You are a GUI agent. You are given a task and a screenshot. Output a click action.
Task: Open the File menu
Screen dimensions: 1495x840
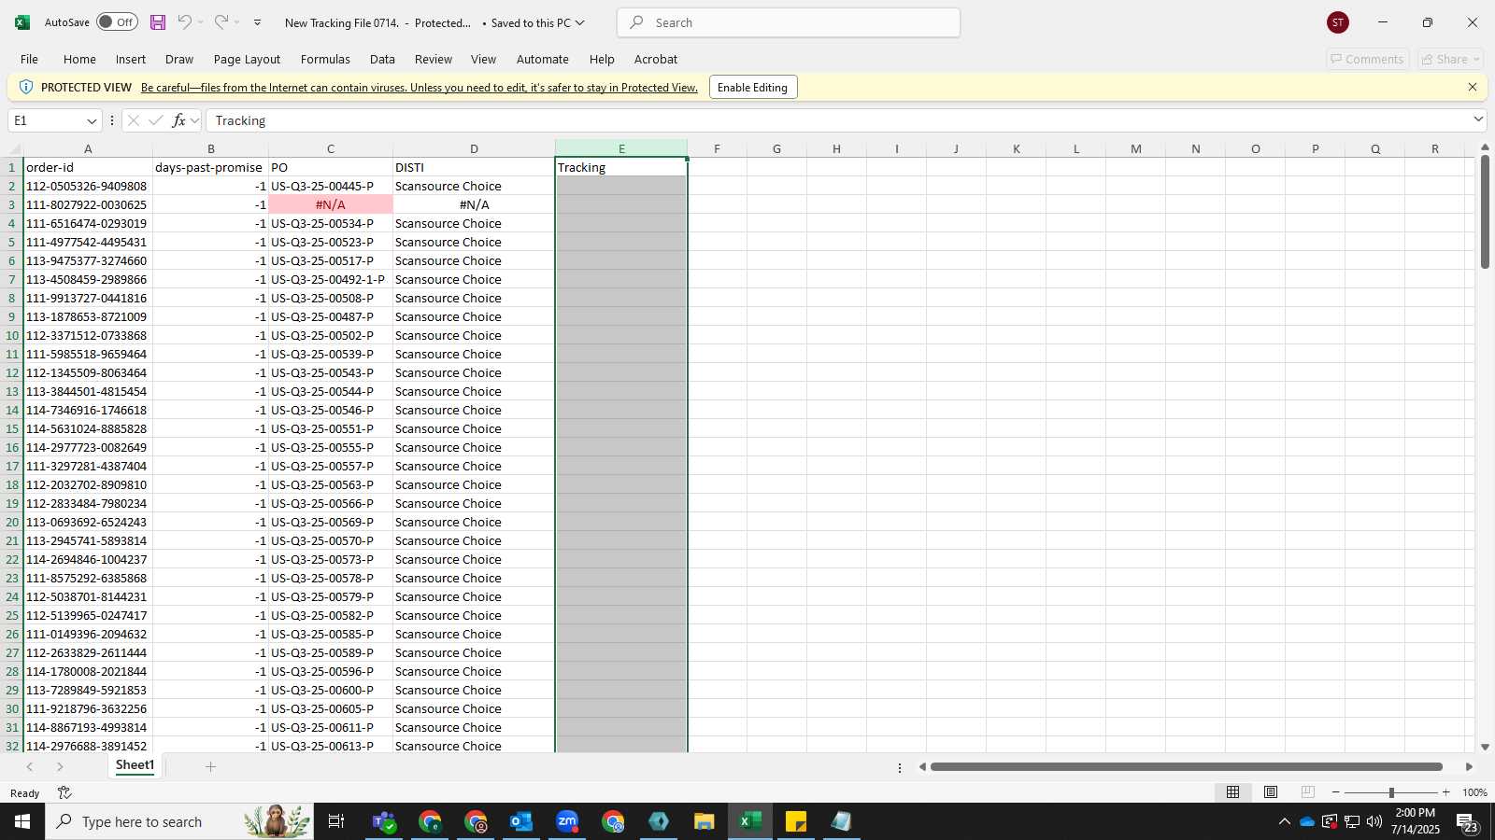(29, 59)
